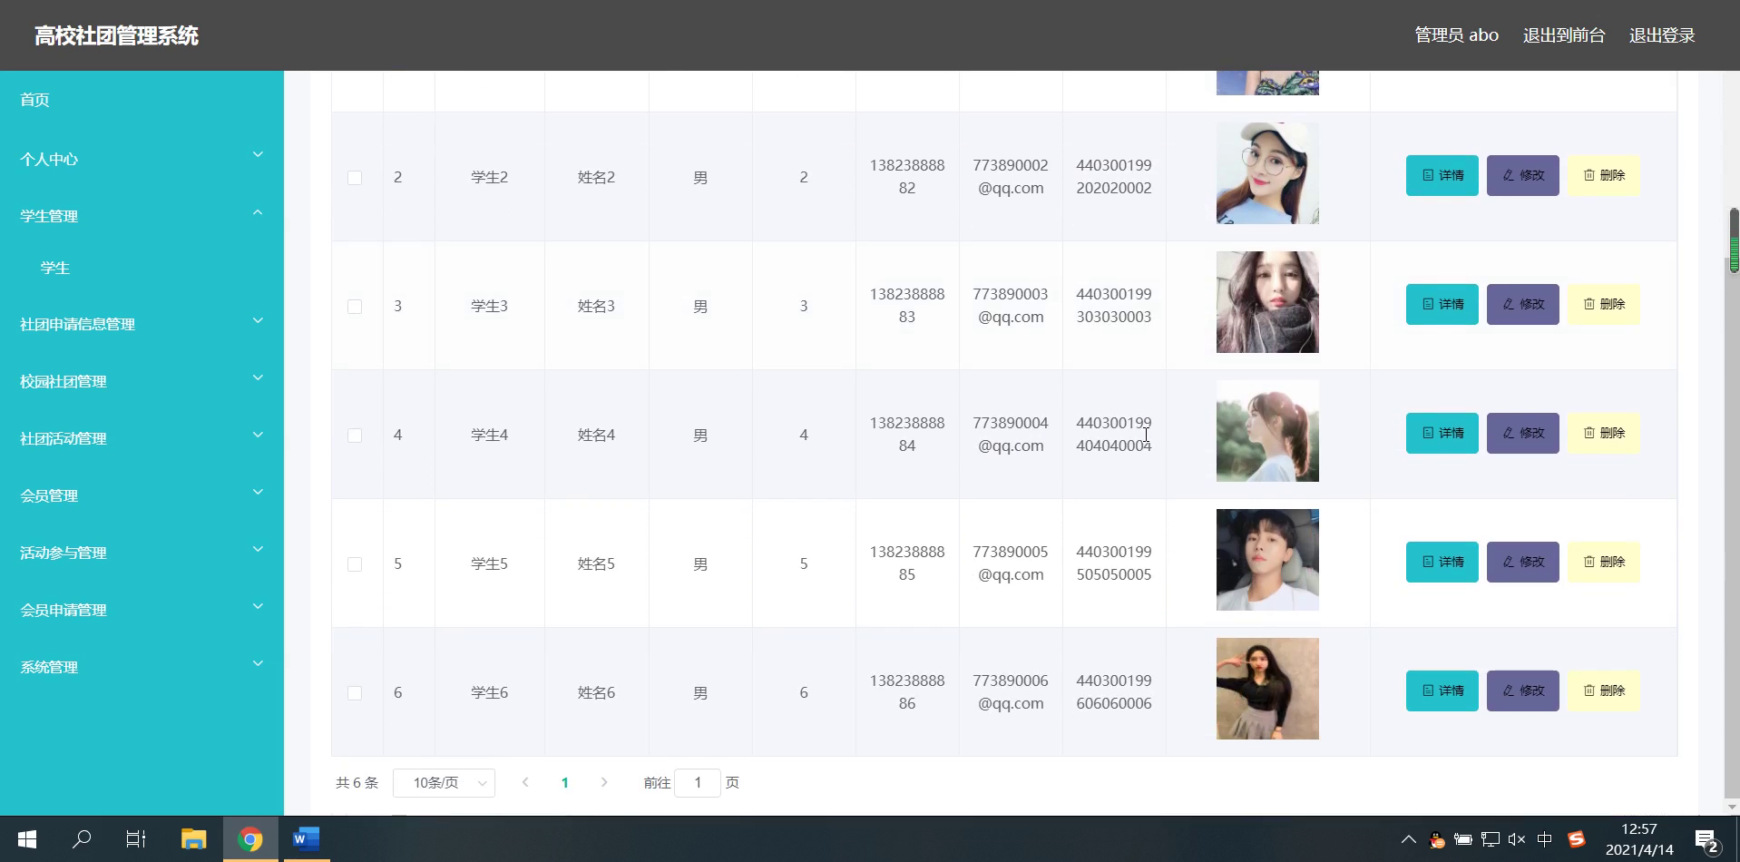Viewport: 1740px width, 862px height.
Task: Click 删除 button for 学生4
Action: [x=1604, y=433]
